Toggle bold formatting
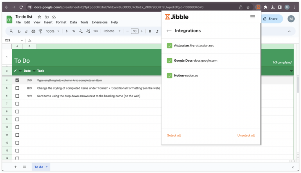This screenshot has width=301, height=173. (x=150, y=31)
